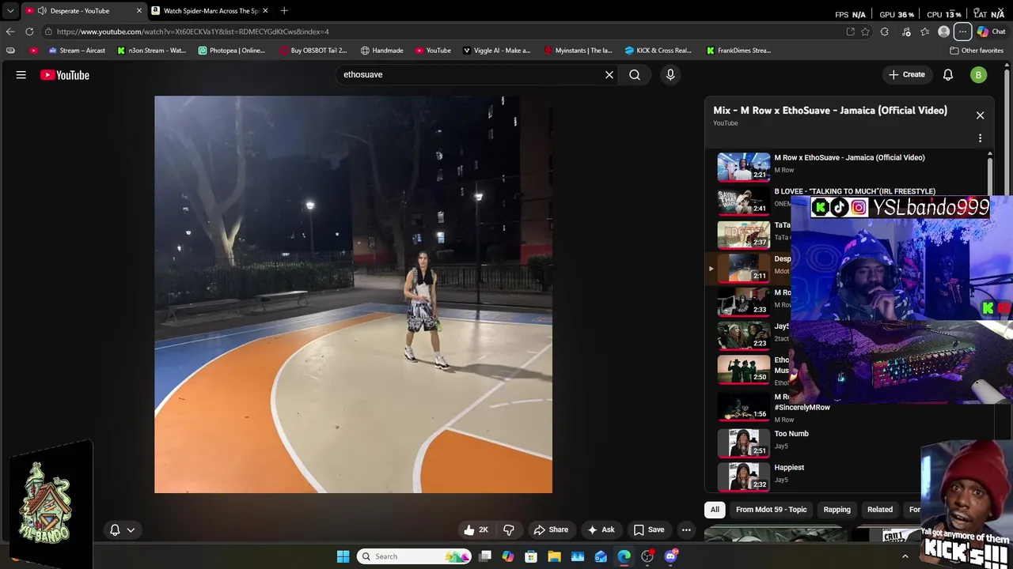Like the video with thumbs up
The image size is (1013, 569).
pos(476,530)
